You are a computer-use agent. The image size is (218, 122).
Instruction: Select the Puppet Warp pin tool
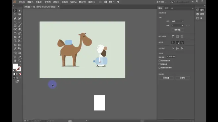[19, 37]
